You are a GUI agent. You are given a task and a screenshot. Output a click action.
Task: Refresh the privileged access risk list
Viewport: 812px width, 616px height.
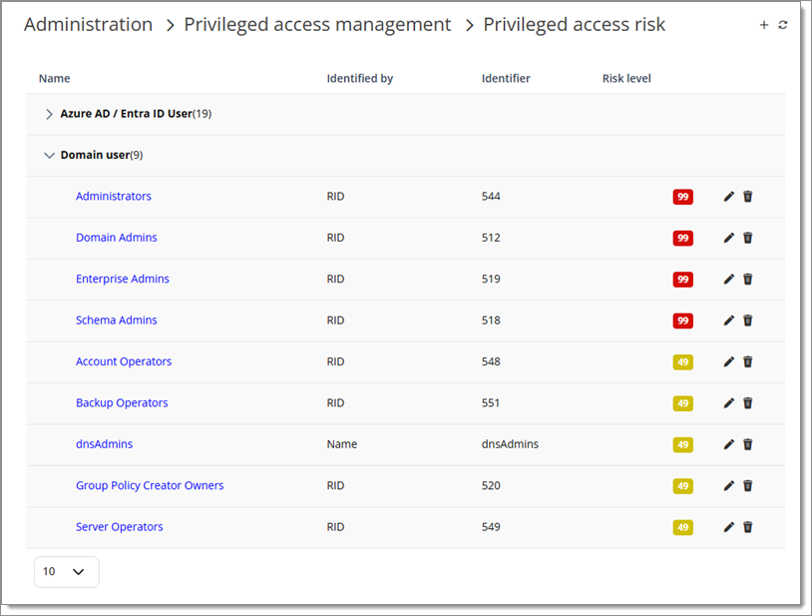[782, 24]
